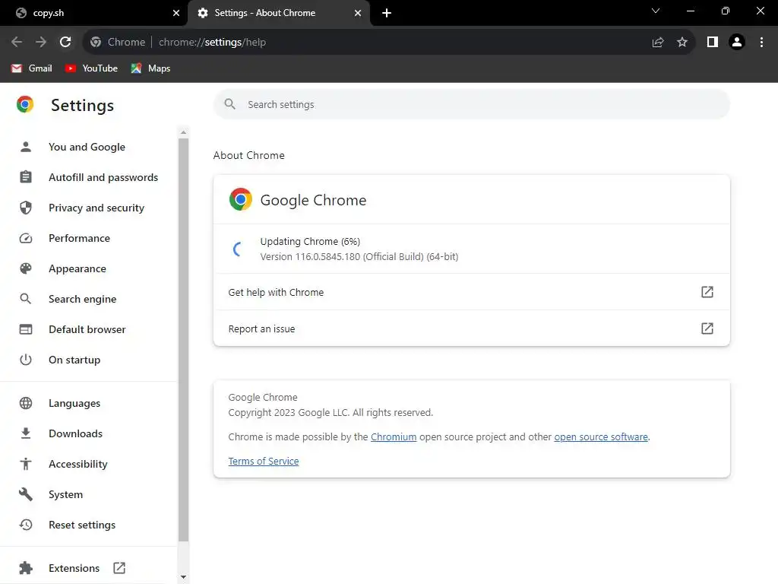Click the Chromium hyperlink
Viewport: 778px width, 584px height.
pyautogui.click(x=394, y=437)
